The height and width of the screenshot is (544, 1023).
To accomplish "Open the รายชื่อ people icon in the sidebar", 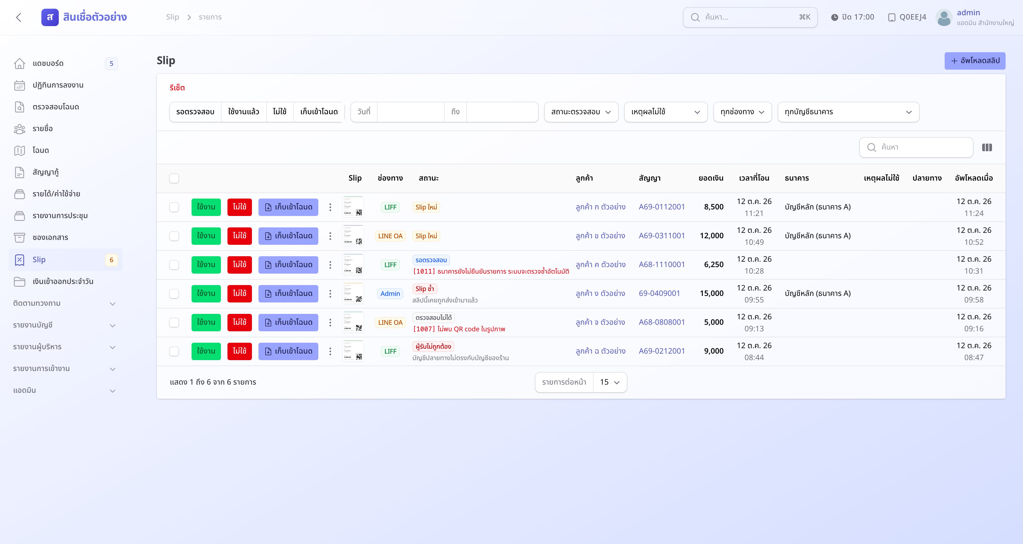I will (20, 129).
